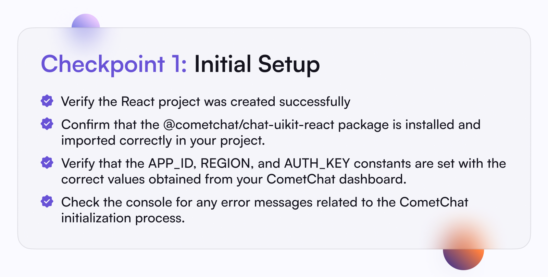
Task: Click the checkmark badge beside React project line
Action: pyautogui.click(x=47, y=101)
